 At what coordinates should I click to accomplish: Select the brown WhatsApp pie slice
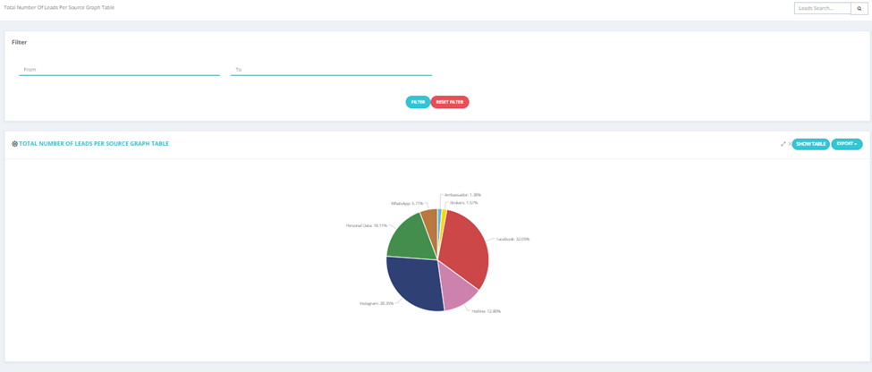(x=430, y=221)
